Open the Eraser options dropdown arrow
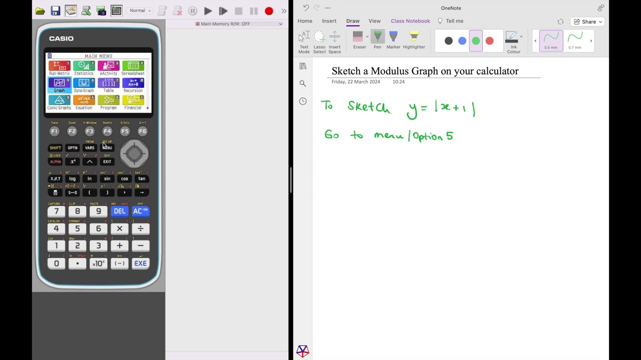Screen dimensions: 641x360 click(x=367, y=36)
